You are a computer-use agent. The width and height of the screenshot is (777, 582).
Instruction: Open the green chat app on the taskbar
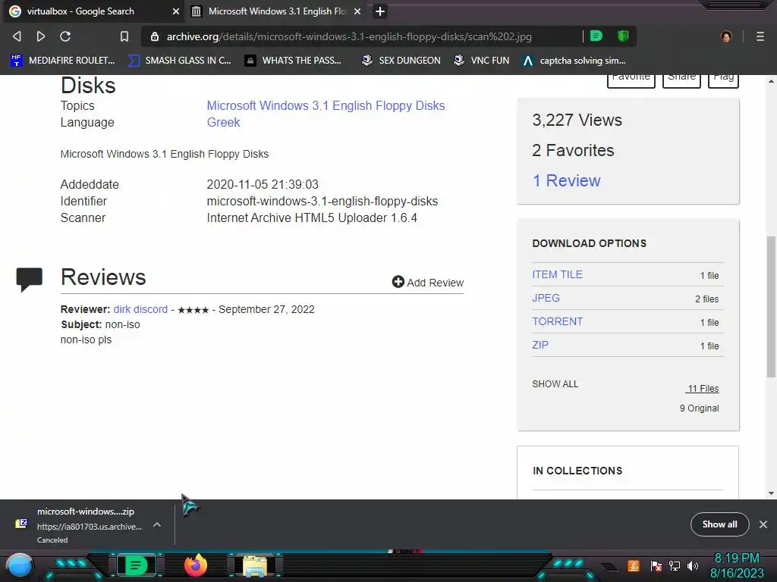[x=135, y=565]
